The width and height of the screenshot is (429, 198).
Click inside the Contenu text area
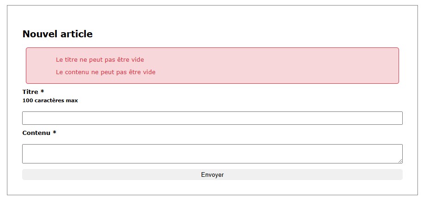click(212, 153)
